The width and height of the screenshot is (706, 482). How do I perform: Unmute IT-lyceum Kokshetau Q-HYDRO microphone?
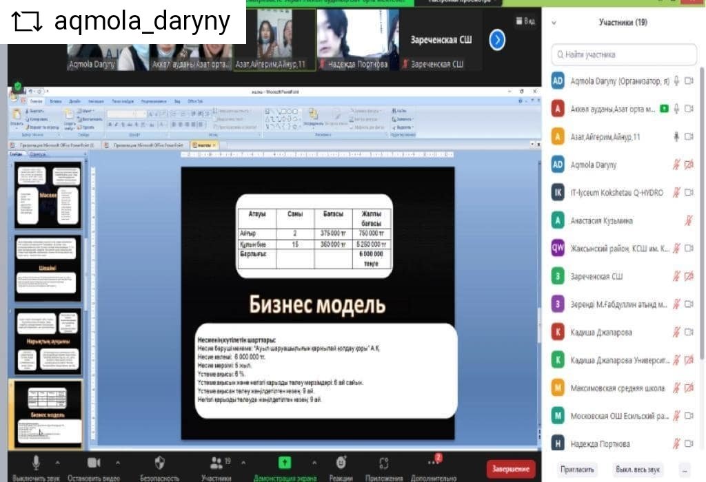point(676,192)
